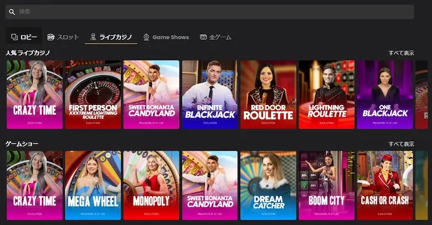Select Cash or Crash game
This screenshot has height=225, width=432.
pyautogui.click(x=385, y=186)
